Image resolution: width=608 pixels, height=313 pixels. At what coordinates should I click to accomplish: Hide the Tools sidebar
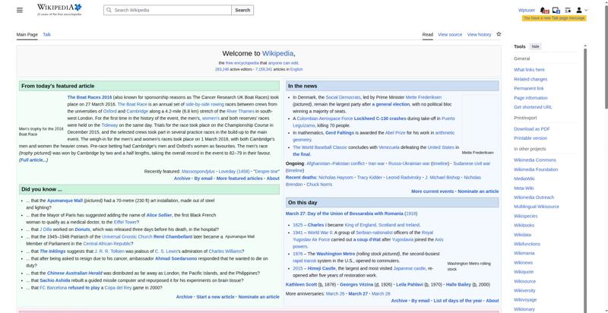pos(536,46)
